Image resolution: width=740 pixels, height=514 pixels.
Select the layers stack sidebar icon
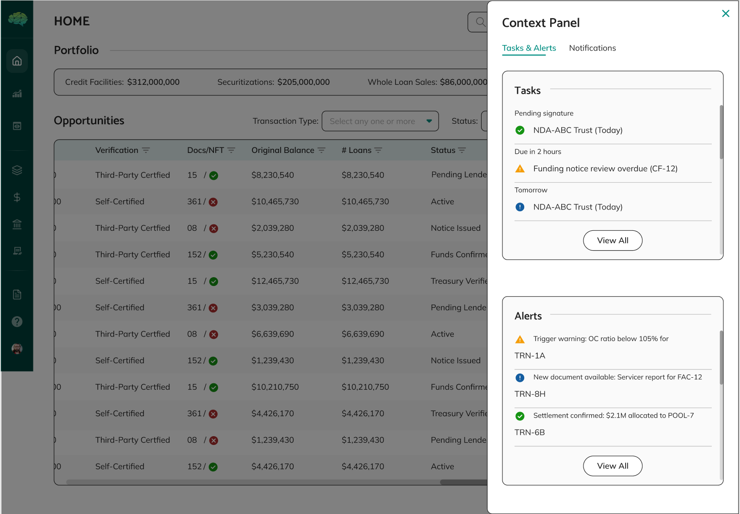click(x=17, y=170)
